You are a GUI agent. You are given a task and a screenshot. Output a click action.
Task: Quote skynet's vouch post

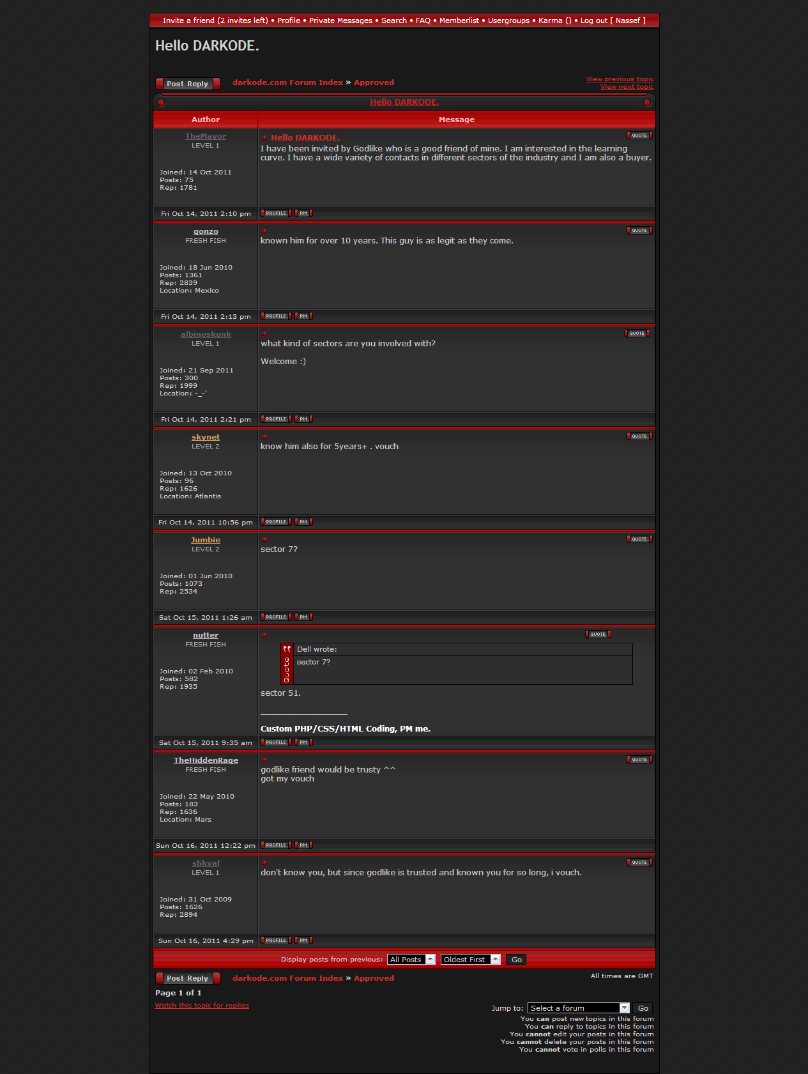click(x=639, y=436)
